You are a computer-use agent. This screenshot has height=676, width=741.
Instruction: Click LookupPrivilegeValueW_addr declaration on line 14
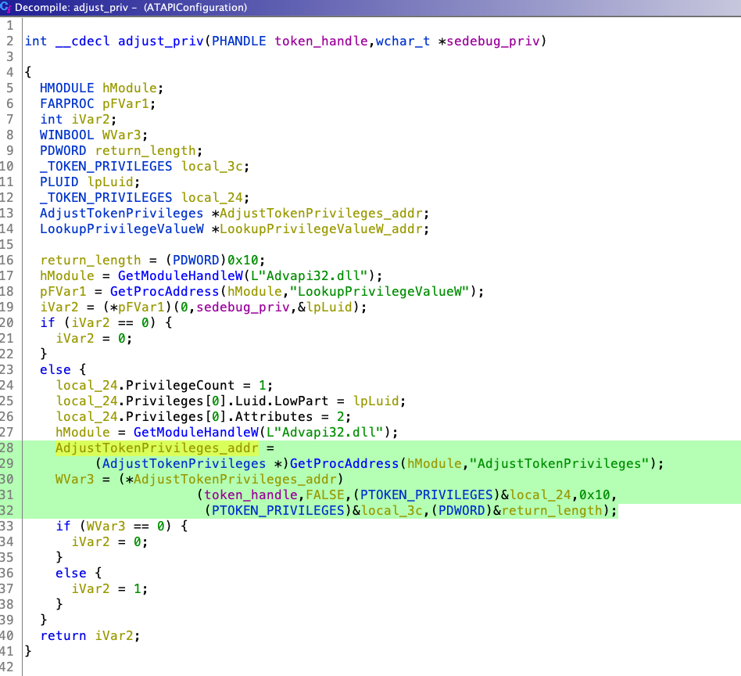coord(321,229)
